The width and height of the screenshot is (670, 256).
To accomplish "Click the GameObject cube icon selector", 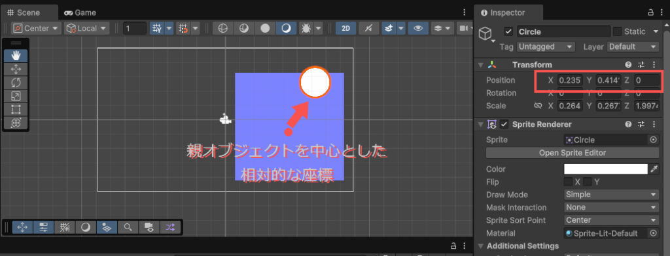I will click(x=485, y=34).
